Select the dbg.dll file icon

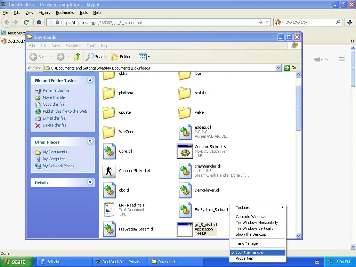point(109,190)
